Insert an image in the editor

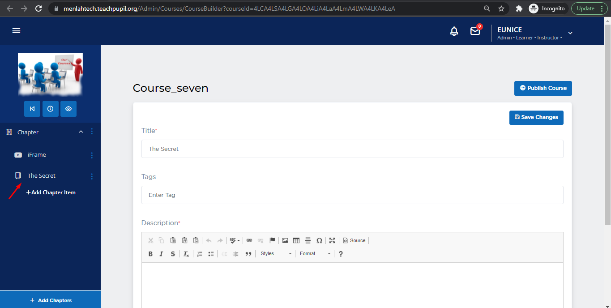285,240
